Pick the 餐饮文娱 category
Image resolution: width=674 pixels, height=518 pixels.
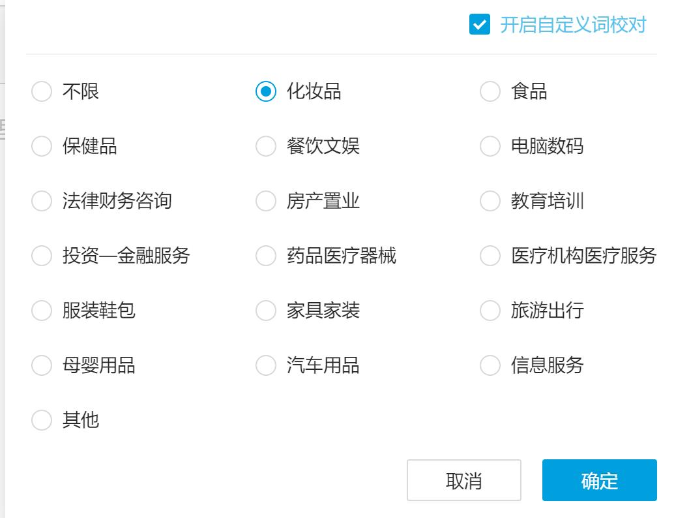click(x=265, y=146)
